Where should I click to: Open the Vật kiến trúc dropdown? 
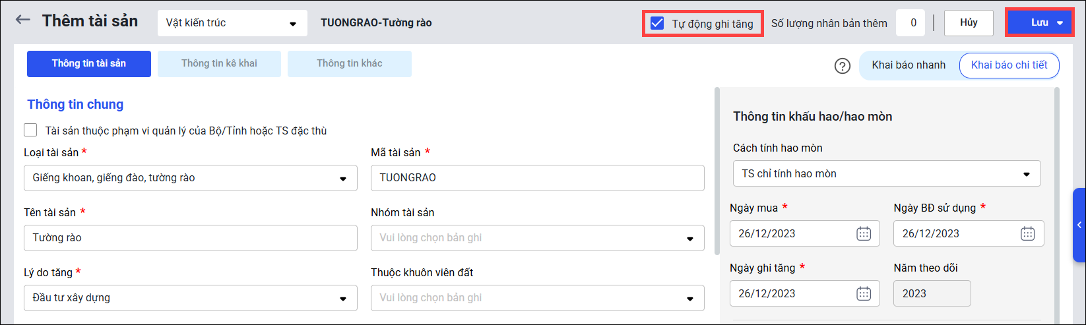point(232,23)
